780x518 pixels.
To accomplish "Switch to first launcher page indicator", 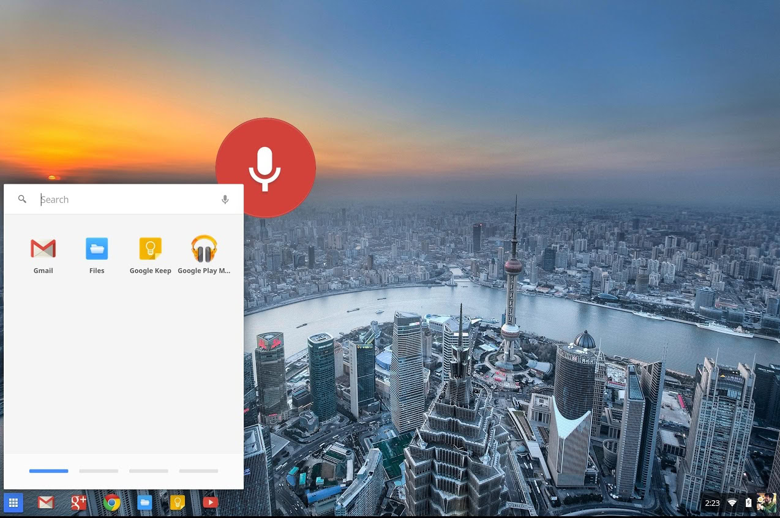I will tap(49, 471).
